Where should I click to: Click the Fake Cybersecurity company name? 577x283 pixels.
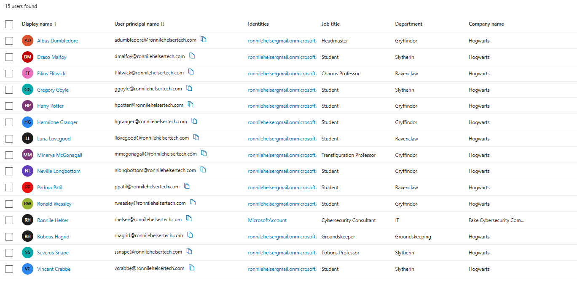point(496,220)
